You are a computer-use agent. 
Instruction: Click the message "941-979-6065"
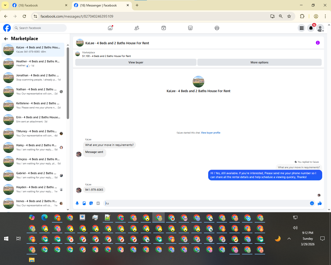point(94,190)
